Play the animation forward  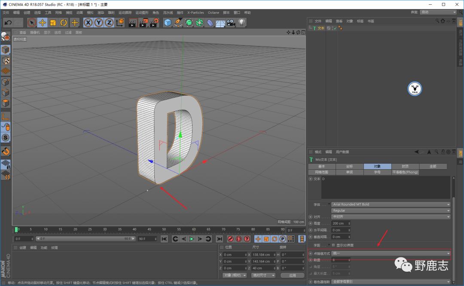(192, 239)
